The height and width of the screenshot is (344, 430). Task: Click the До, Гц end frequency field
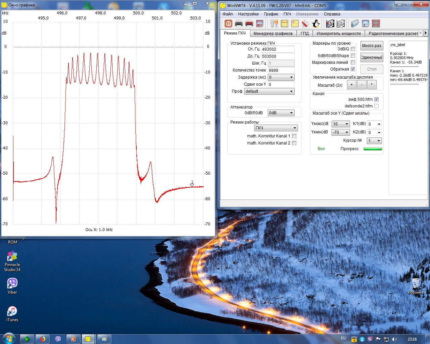(277, 56)
